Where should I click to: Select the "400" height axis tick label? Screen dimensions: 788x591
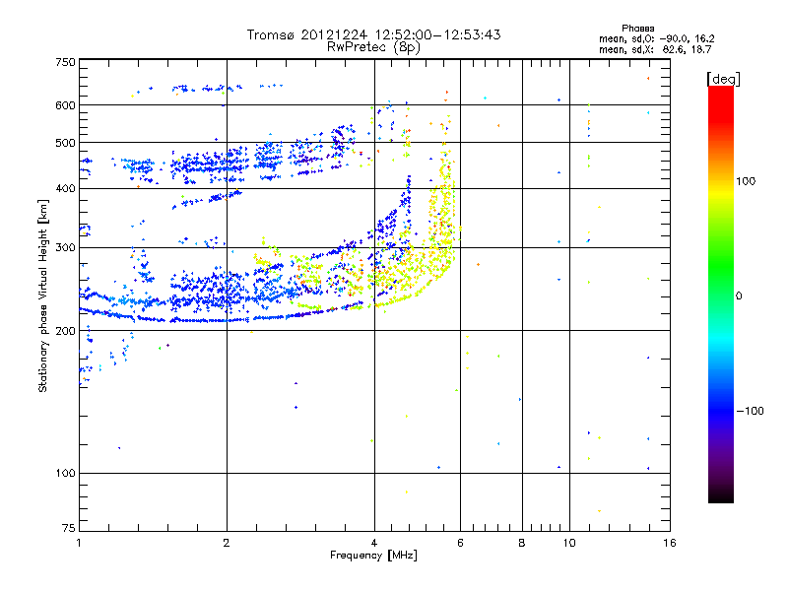tap(65, 189)
